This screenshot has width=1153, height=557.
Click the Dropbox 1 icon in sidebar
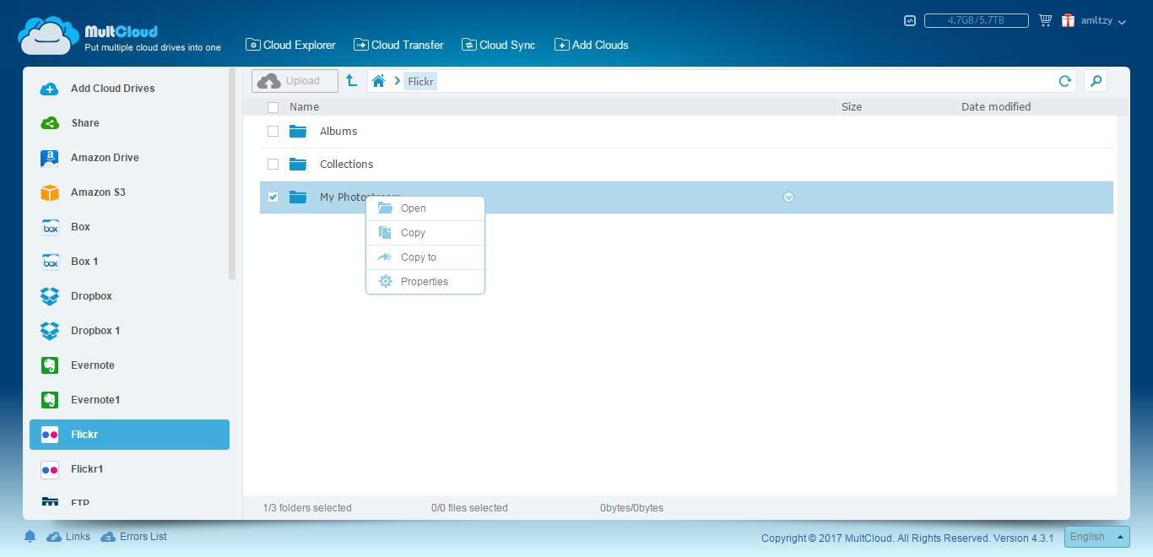point(50,331)
